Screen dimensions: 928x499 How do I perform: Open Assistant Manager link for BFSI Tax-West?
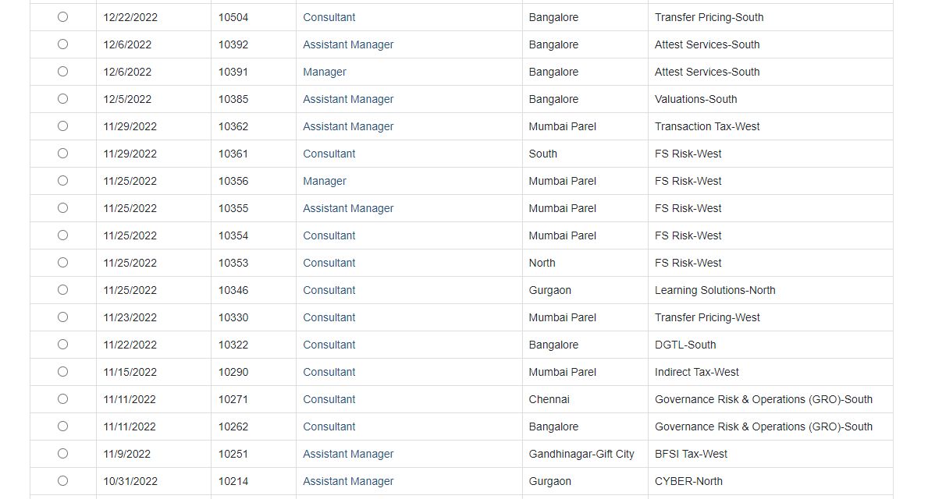(348, 454)
